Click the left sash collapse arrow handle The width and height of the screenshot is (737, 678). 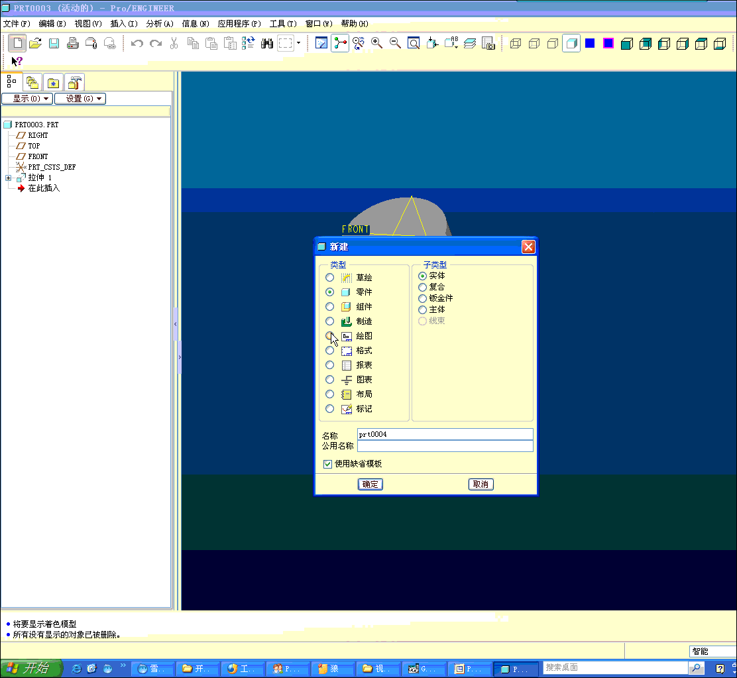(x=176, y=324)
